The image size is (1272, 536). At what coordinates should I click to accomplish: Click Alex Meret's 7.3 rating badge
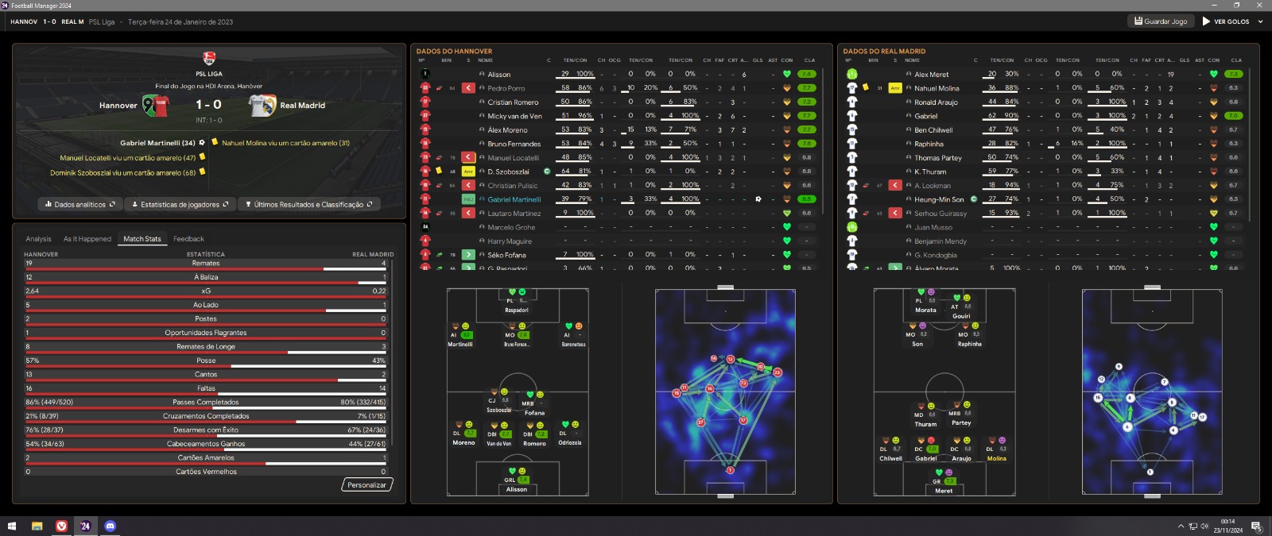tap(1233, 74)
